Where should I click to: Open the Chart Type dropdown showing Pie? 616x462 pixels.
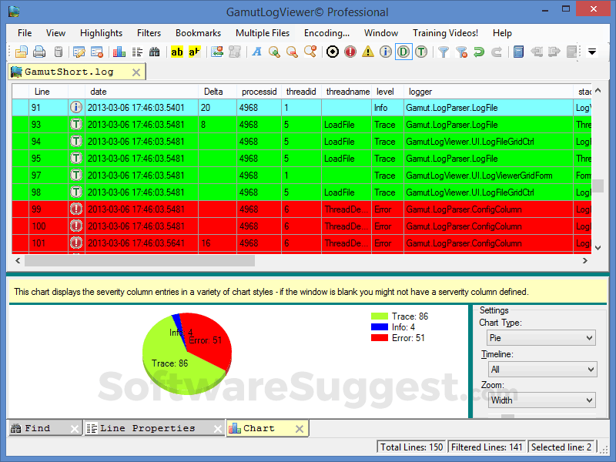click(x=541, y=337)
